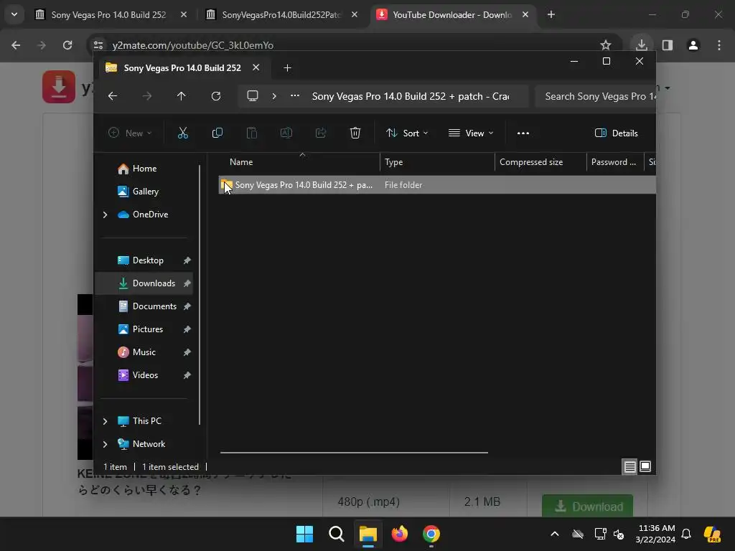The height and width of the screenshot is (551, 735).
Task: Open the New dropdown in Explorer
Action: click(130, 133)
